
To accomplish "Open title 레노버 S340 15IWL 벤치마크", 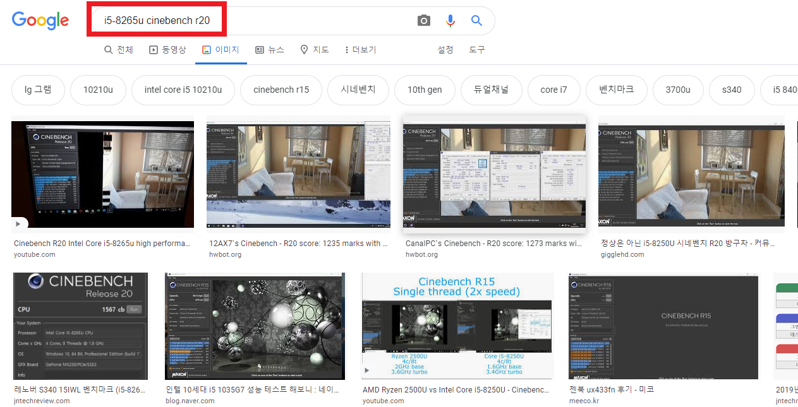I will (80, 389).
